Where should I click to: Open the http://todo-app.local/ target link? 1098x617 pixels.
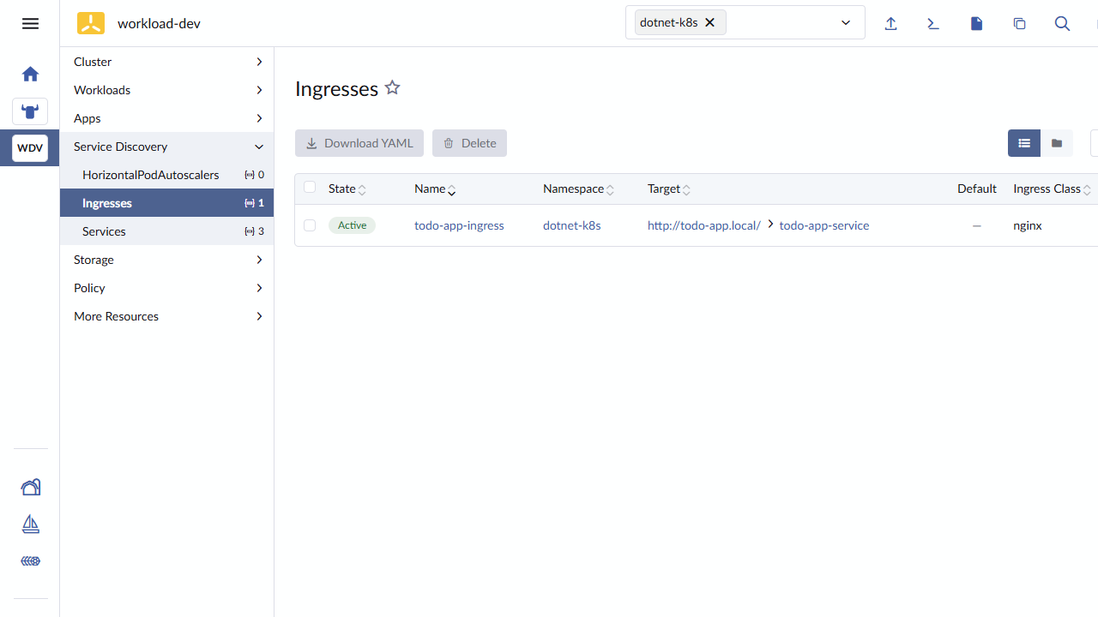(x=704, y=225)
